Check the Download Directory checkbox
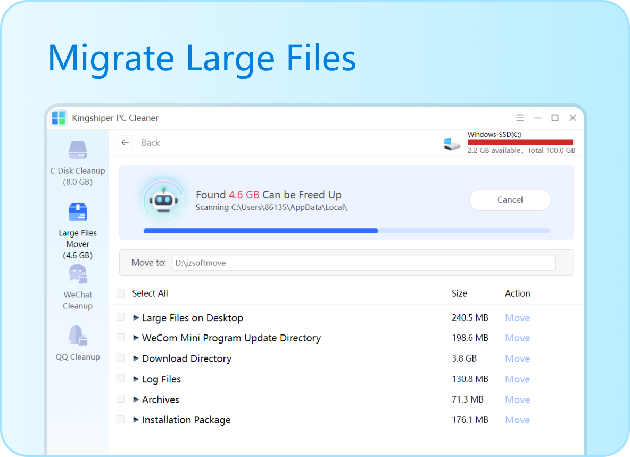 [121, 357]
